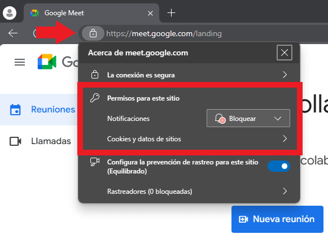Close the Acerca de meet.google.com popup
The height and width of the screenshot is (243, 328).
(x=285, y=53)
